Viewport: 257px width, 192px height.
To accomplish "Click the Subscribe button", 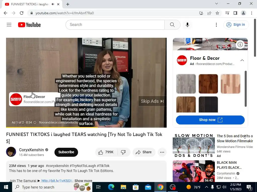I will pyautogui.click(x=66, y=152).
